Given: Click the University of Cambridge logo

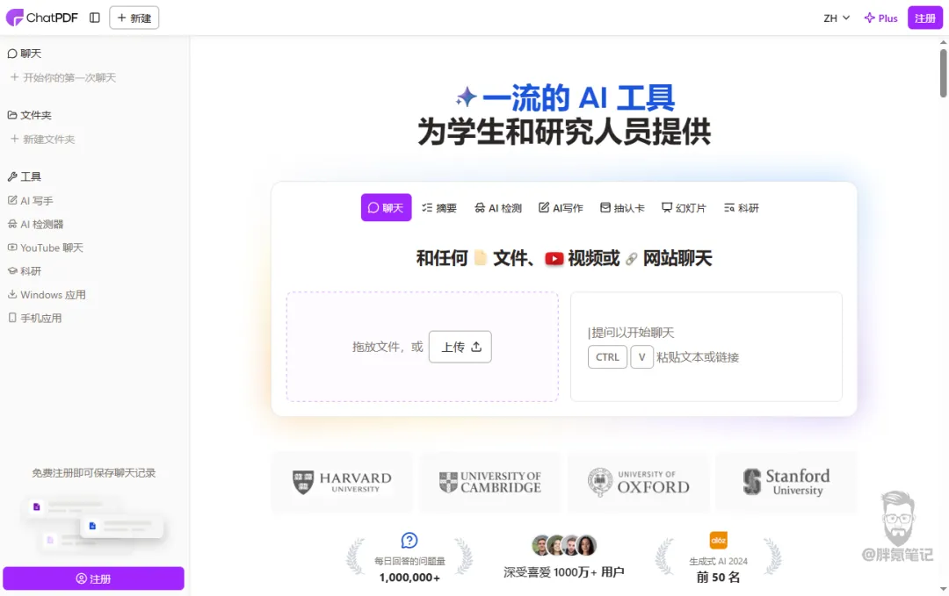Looking at the screenshot, I should pos(490,482).
